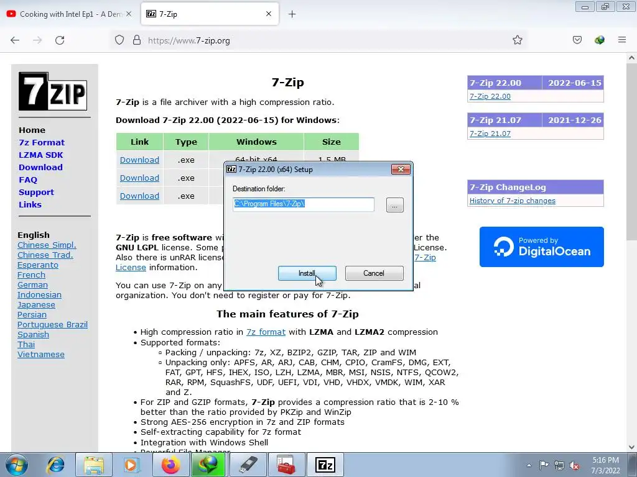Screen dimensions: 637x477
Task: Open the Links sidebar page
Action: (x=30, y=204)
